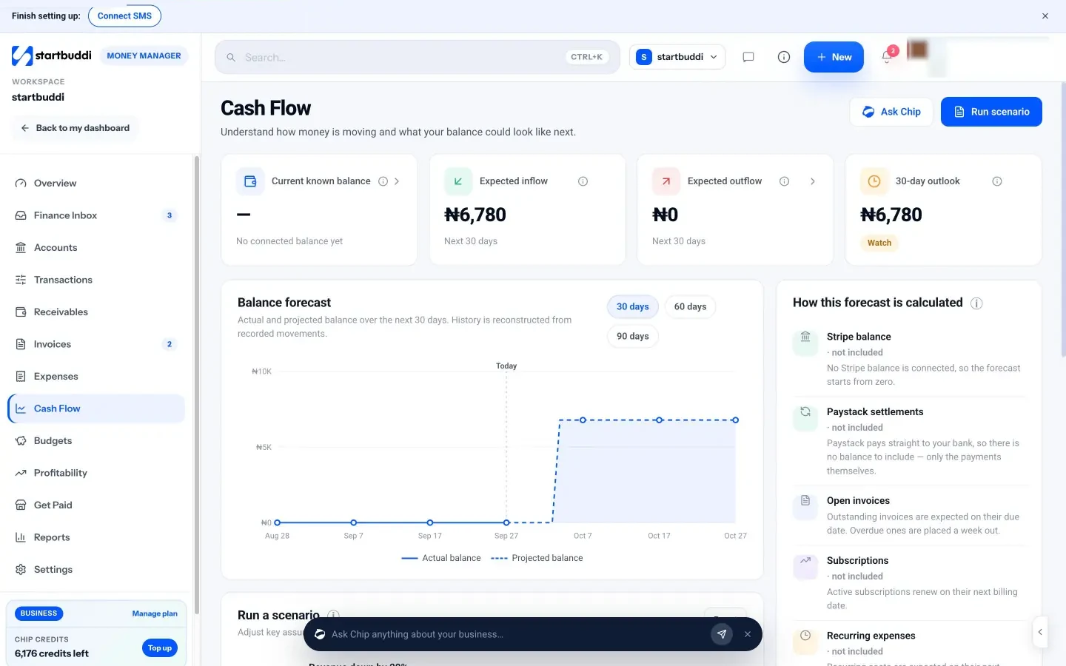This screenshot has width=1066, height=666.
Task: Show info for Current known balance
Action: [x=383, y=181]
